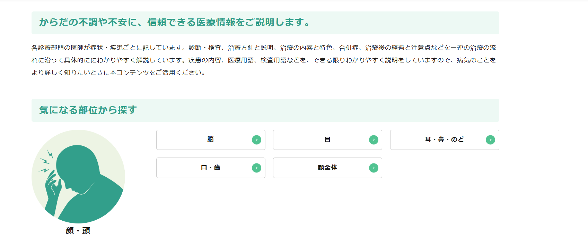
Task: Open the 脳 body part category
Action: point(211,140)
